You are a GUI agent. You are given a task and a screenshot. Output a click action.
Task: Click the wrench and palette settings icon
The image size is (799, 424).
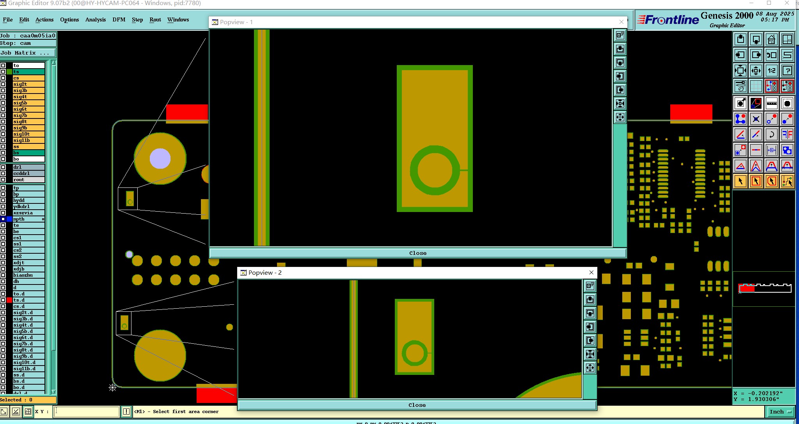pos(740,86)
